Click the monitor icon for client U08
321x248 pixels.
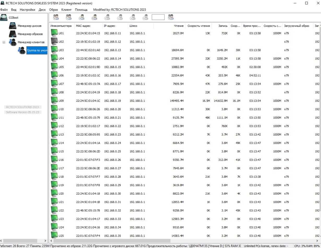tap(54, 92)
